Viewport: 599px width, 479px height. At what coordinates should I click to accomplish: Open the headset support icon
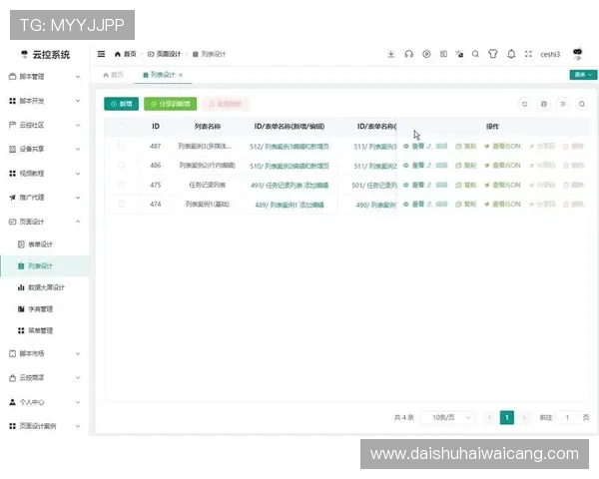[408, 54]
